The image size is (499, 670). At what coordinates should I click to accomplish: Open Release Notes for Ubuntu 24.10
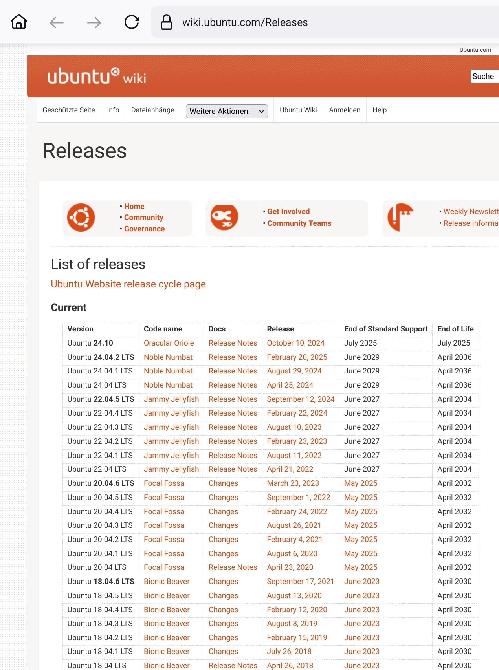233,343
